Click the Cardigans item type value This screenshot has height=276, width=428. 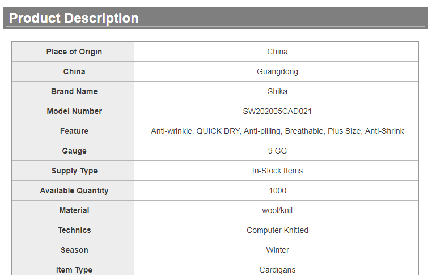pos(277,270)
